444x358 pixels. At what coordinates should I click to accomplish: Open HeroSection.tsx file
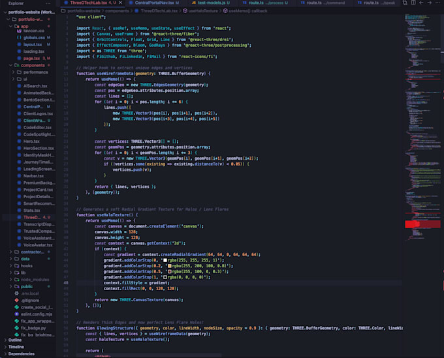coord(39,148)
